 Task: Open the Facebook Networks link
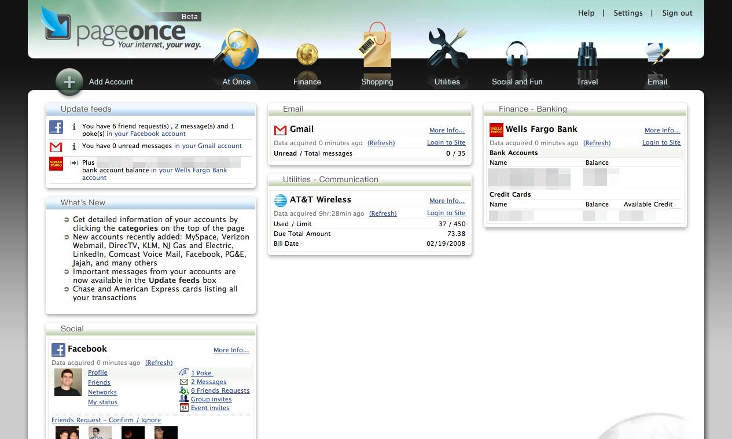(102, 392)
